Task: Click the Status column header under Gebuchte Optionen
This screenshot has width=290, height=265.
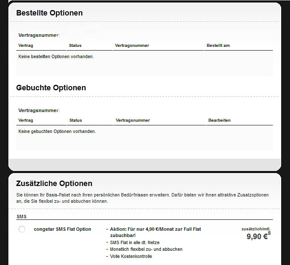Action: (x=76, y=120)
